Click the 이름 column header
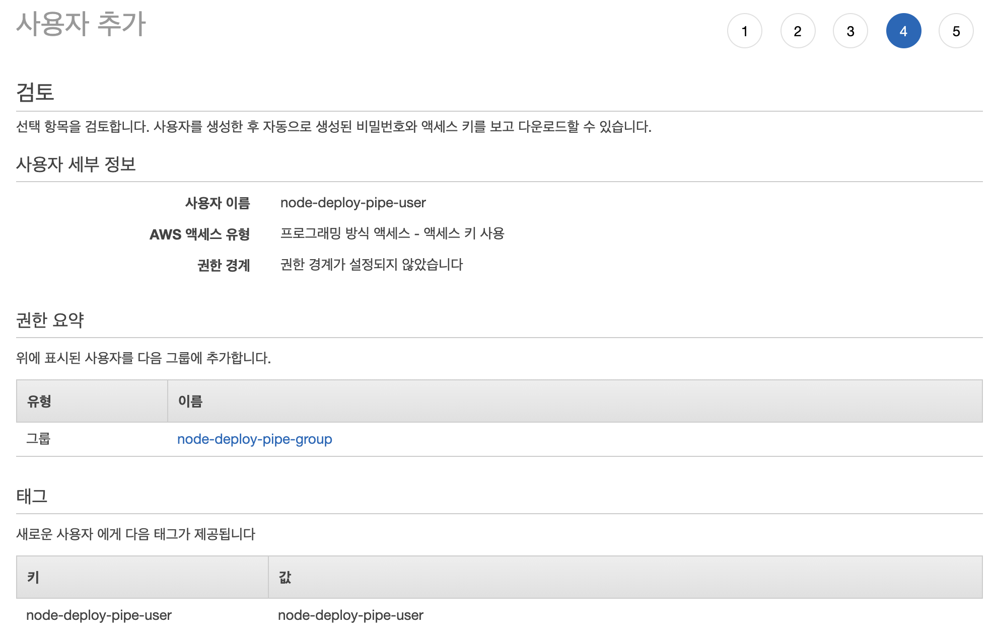The image size is (994, 643). pyautogui.click(x=190, y=401)
